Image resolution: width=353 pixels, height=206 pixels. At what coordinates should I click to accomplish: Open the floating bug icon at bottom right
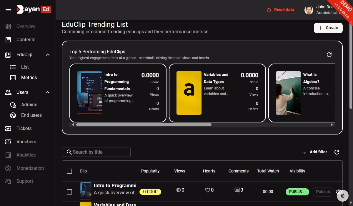(x=342, y=195)
